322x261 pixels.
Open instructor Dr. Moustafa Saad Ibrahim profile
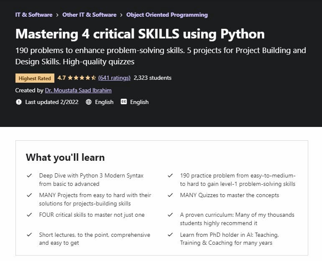[x=78, y=91]
